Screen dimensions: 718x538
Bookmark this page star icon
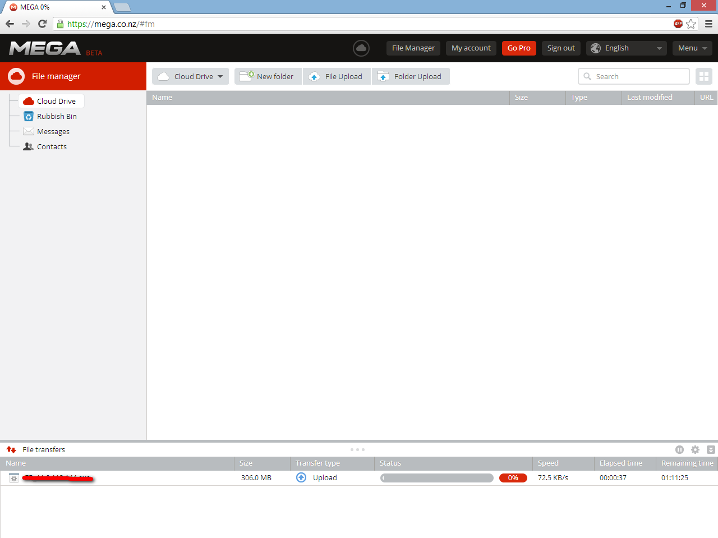(691, 24)
